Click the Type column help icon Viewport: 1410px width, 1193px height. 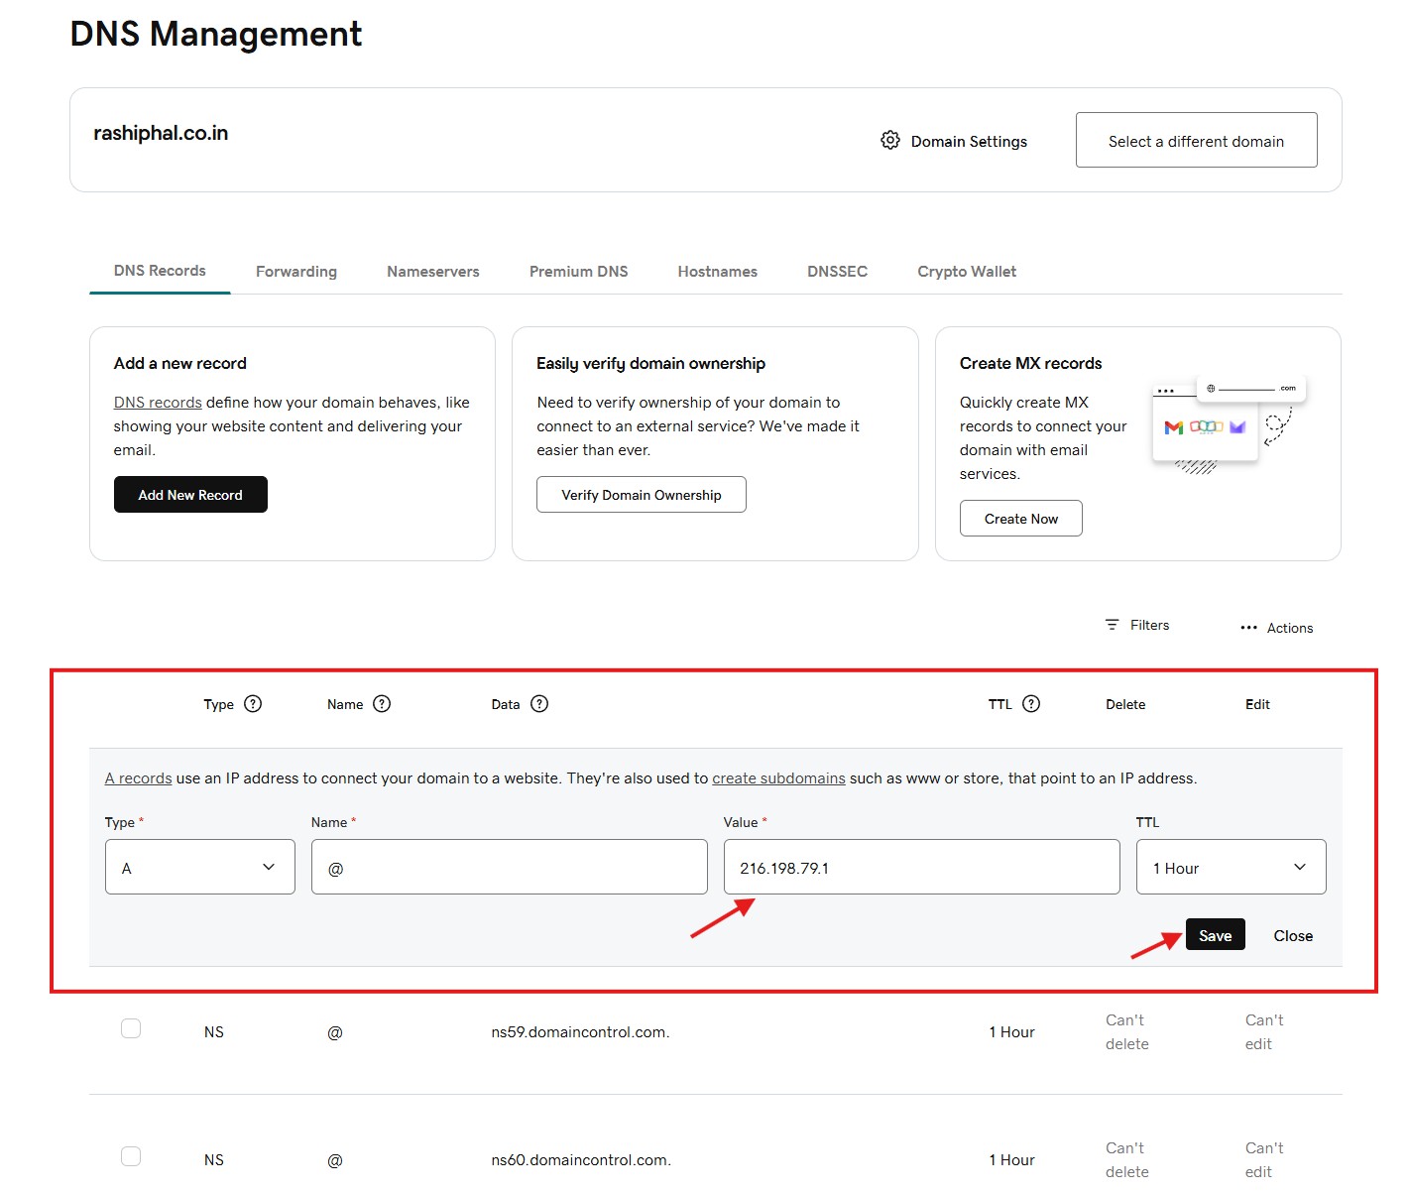click(x=253, y=704)
